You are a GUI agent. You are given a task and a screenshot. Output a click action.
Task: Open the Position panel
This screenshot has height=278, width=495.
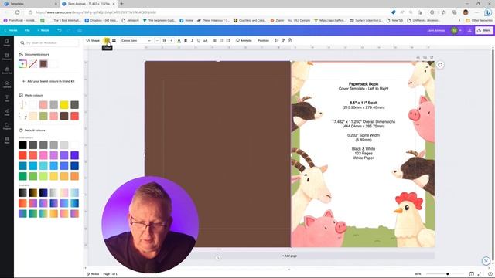click(263, 40)
